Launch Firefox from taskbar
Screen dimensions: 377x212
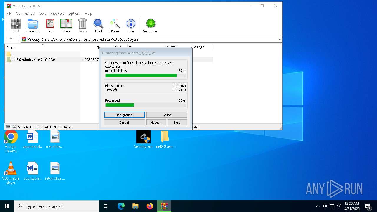coord(150,206)
